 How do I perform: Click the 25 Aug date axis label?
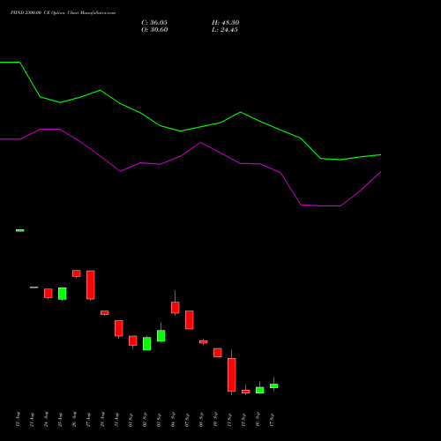coord(60,420)
